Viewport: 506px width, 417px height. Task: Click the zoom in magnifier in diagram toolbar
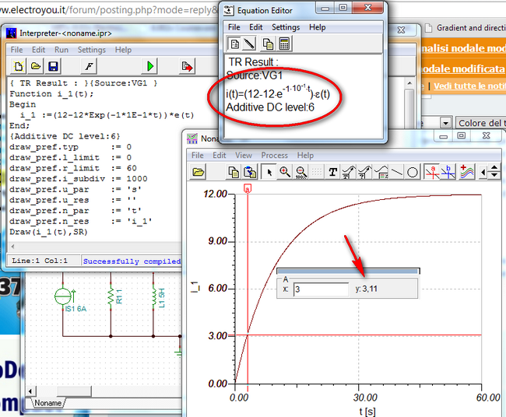pyautogui.click(x=285, y=172)
